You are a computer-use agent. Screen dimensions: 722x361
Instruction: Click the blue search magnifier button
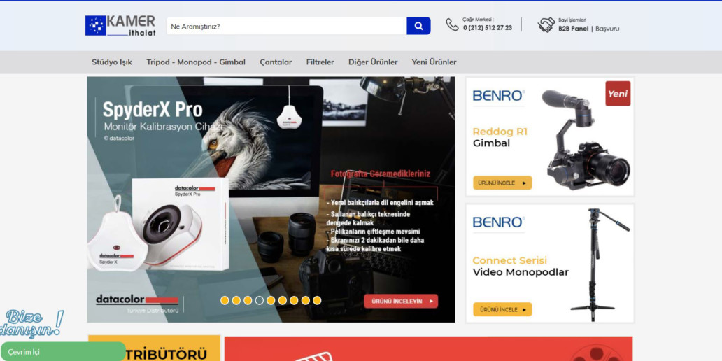(x=418, y=26)
